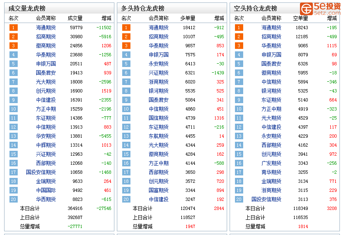Select the change value -11502
The width and height of the screenshot is (344, 235).
(104, 28)
